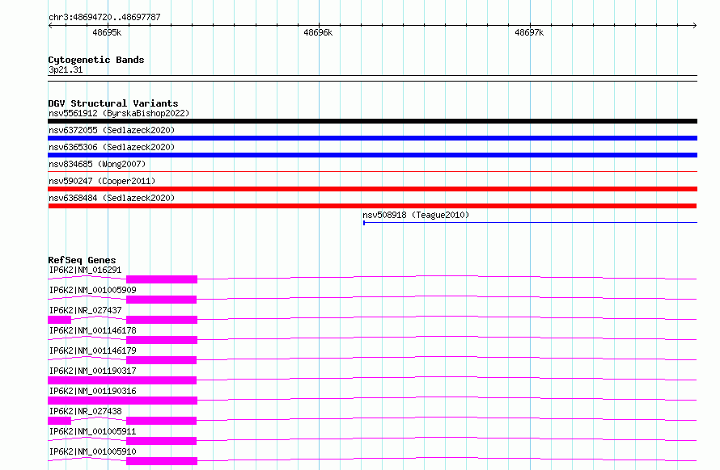
Task: Click transcript label IP6K2|NM_001005909
Action: tap(92, 290)
